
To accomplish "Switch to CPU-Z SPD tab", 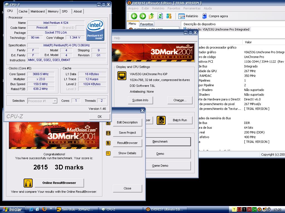I will pos(65,11).
